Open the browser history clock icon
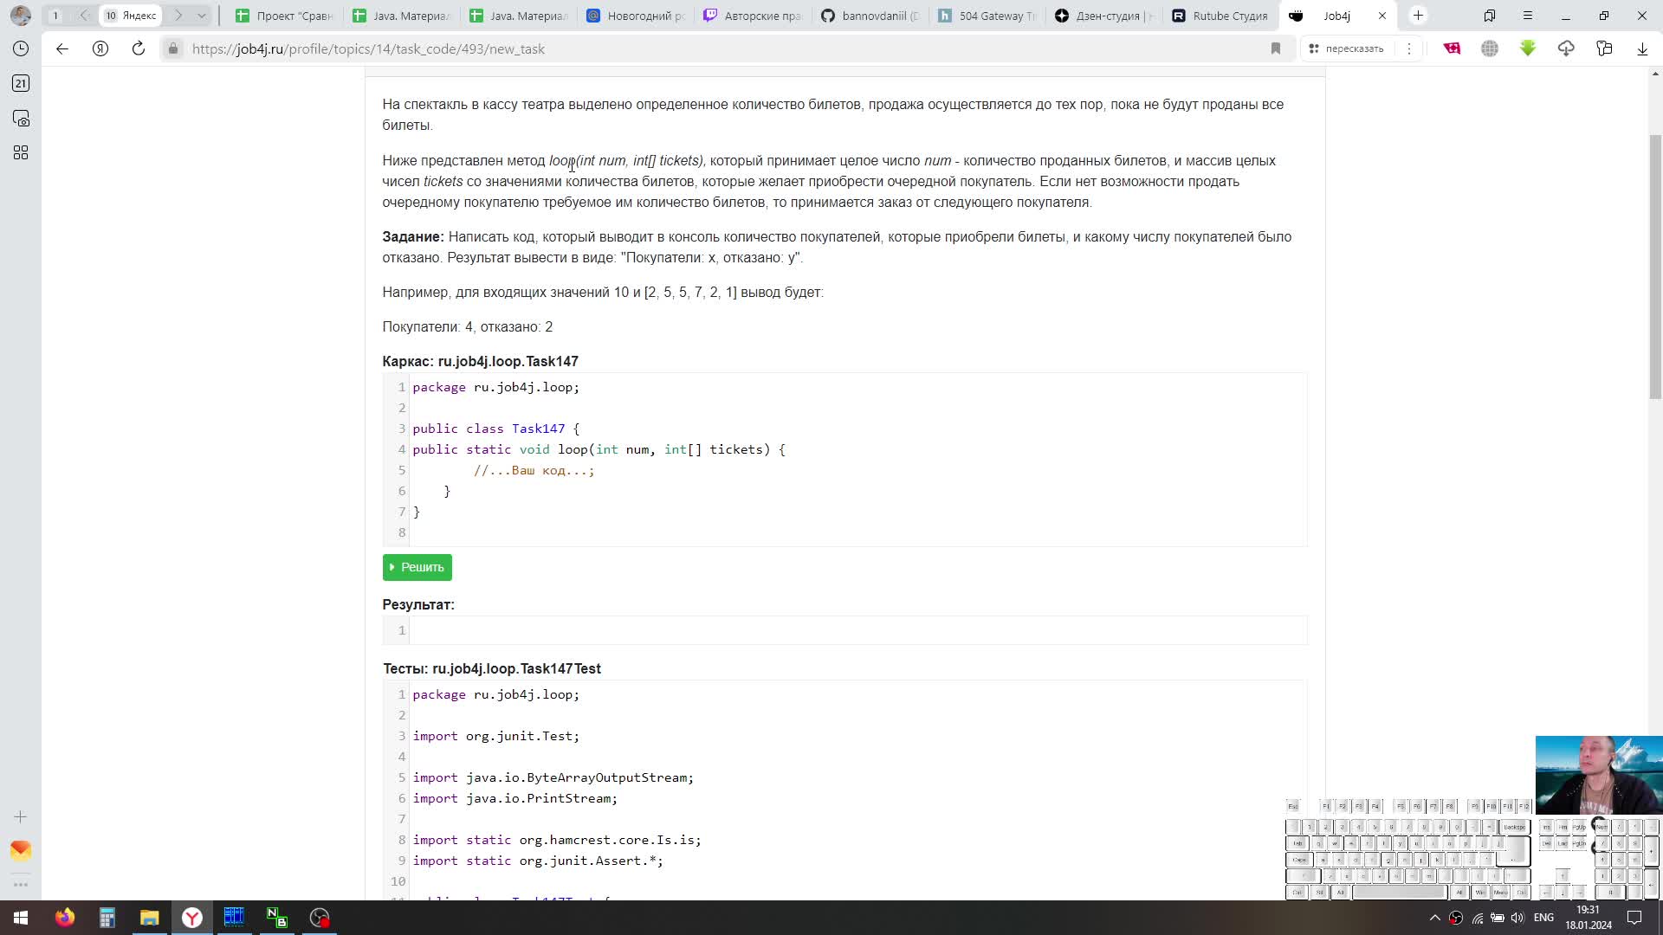 tap(21, 48)
